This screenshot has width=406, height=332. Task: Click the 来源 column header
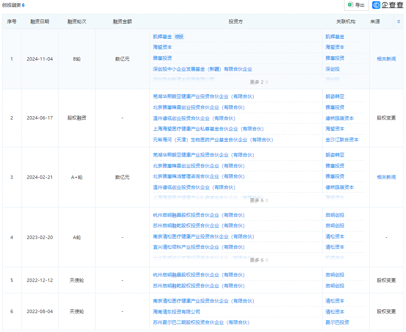[375, 22]
